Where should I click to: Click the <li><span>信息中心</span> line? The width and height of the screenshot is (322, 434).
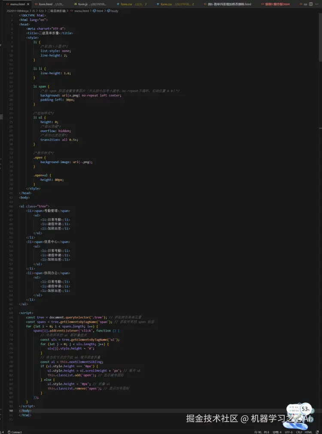(x=48, y=242)
